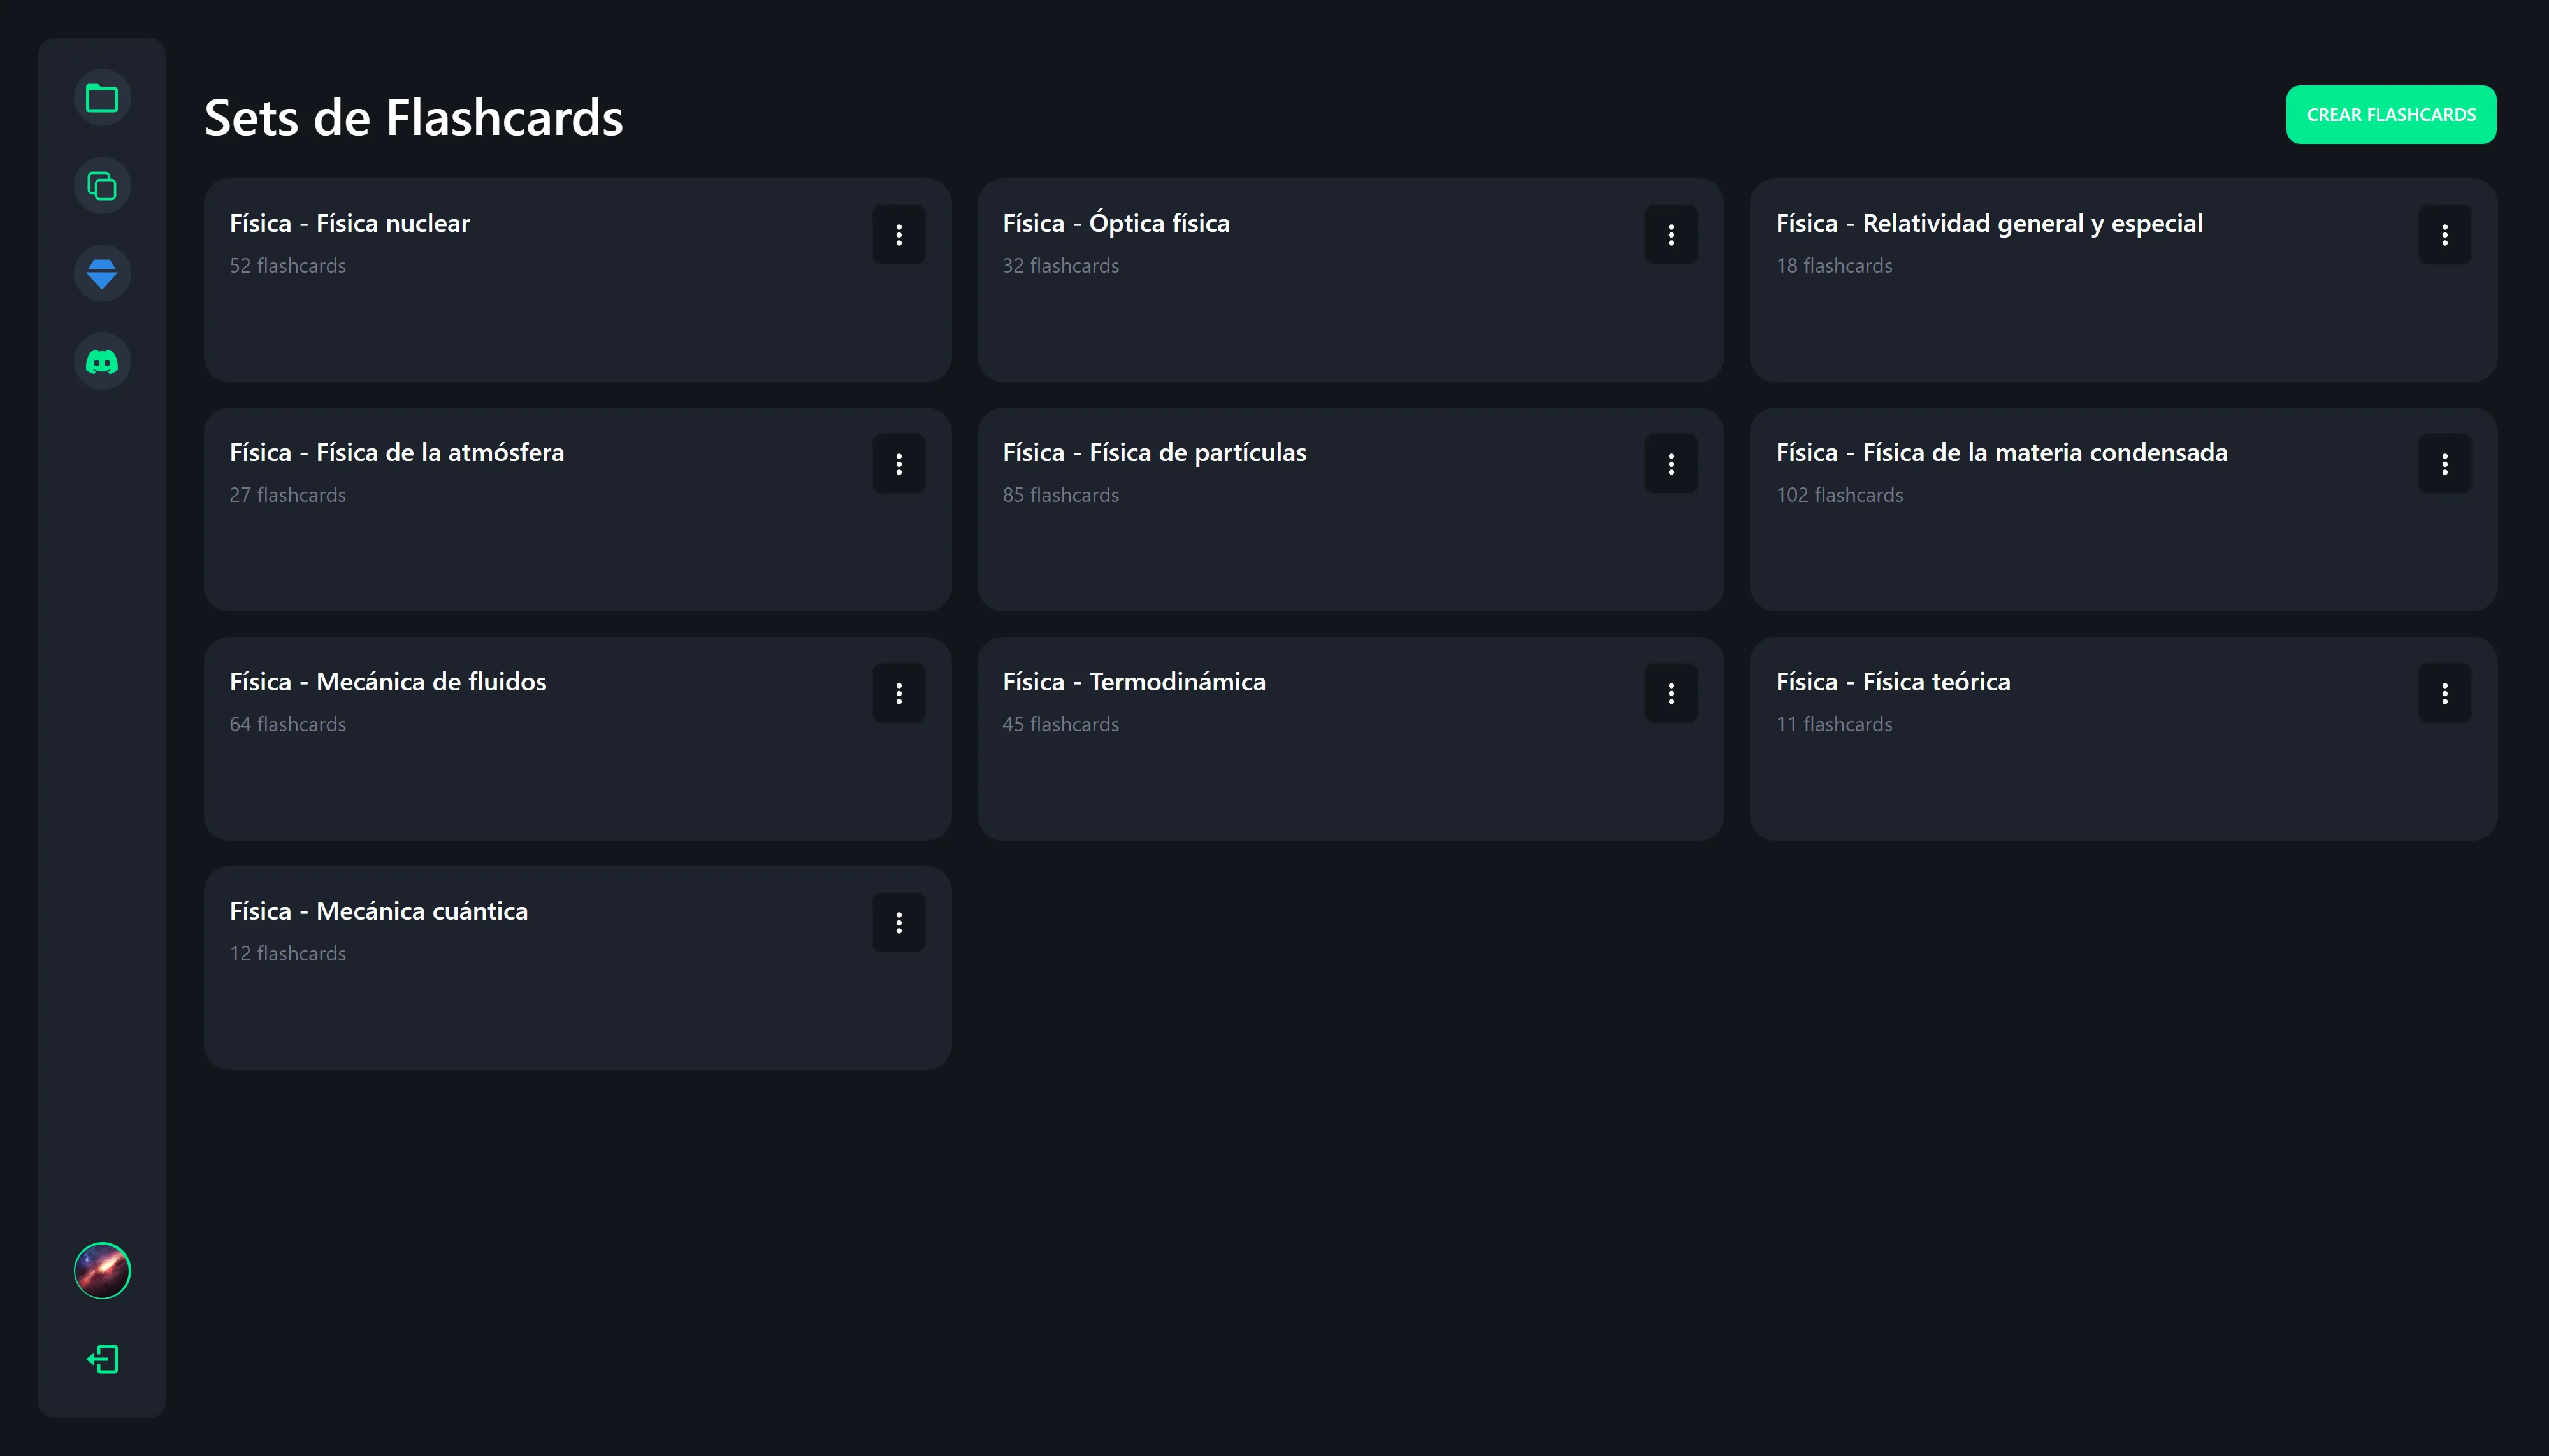Open three-dot menu for Óptica física
Image resolution: width=2549 pixels, height=1456 pixels.
pos(1671,235)
